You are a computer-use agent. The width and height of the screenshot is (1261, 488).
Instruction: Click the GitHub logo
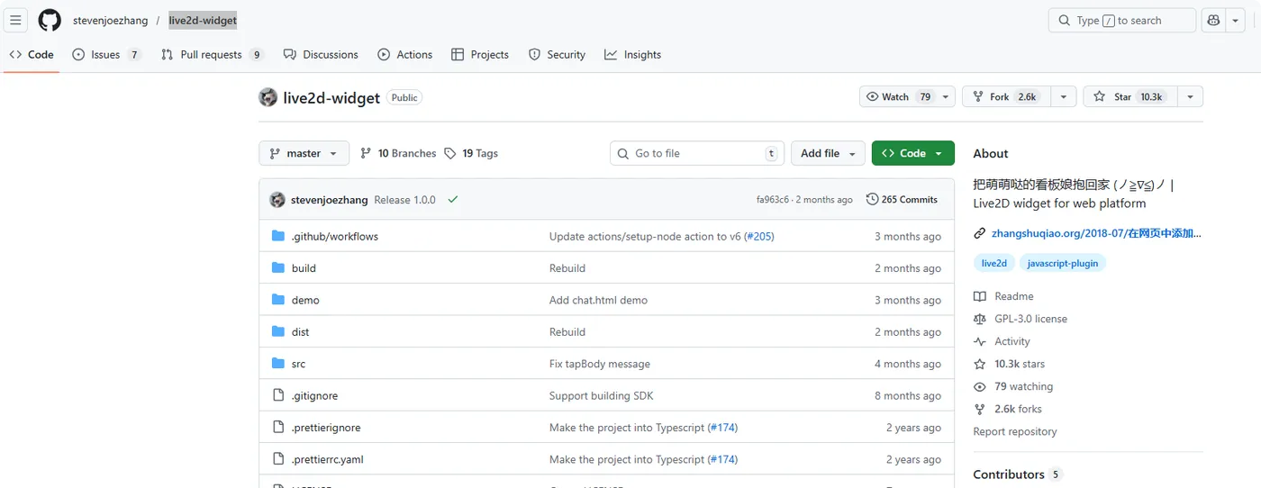(50, 21)
